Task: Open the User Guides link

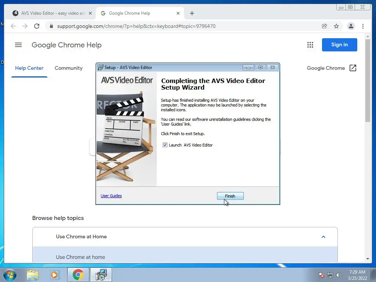Action: pos(111,196)
